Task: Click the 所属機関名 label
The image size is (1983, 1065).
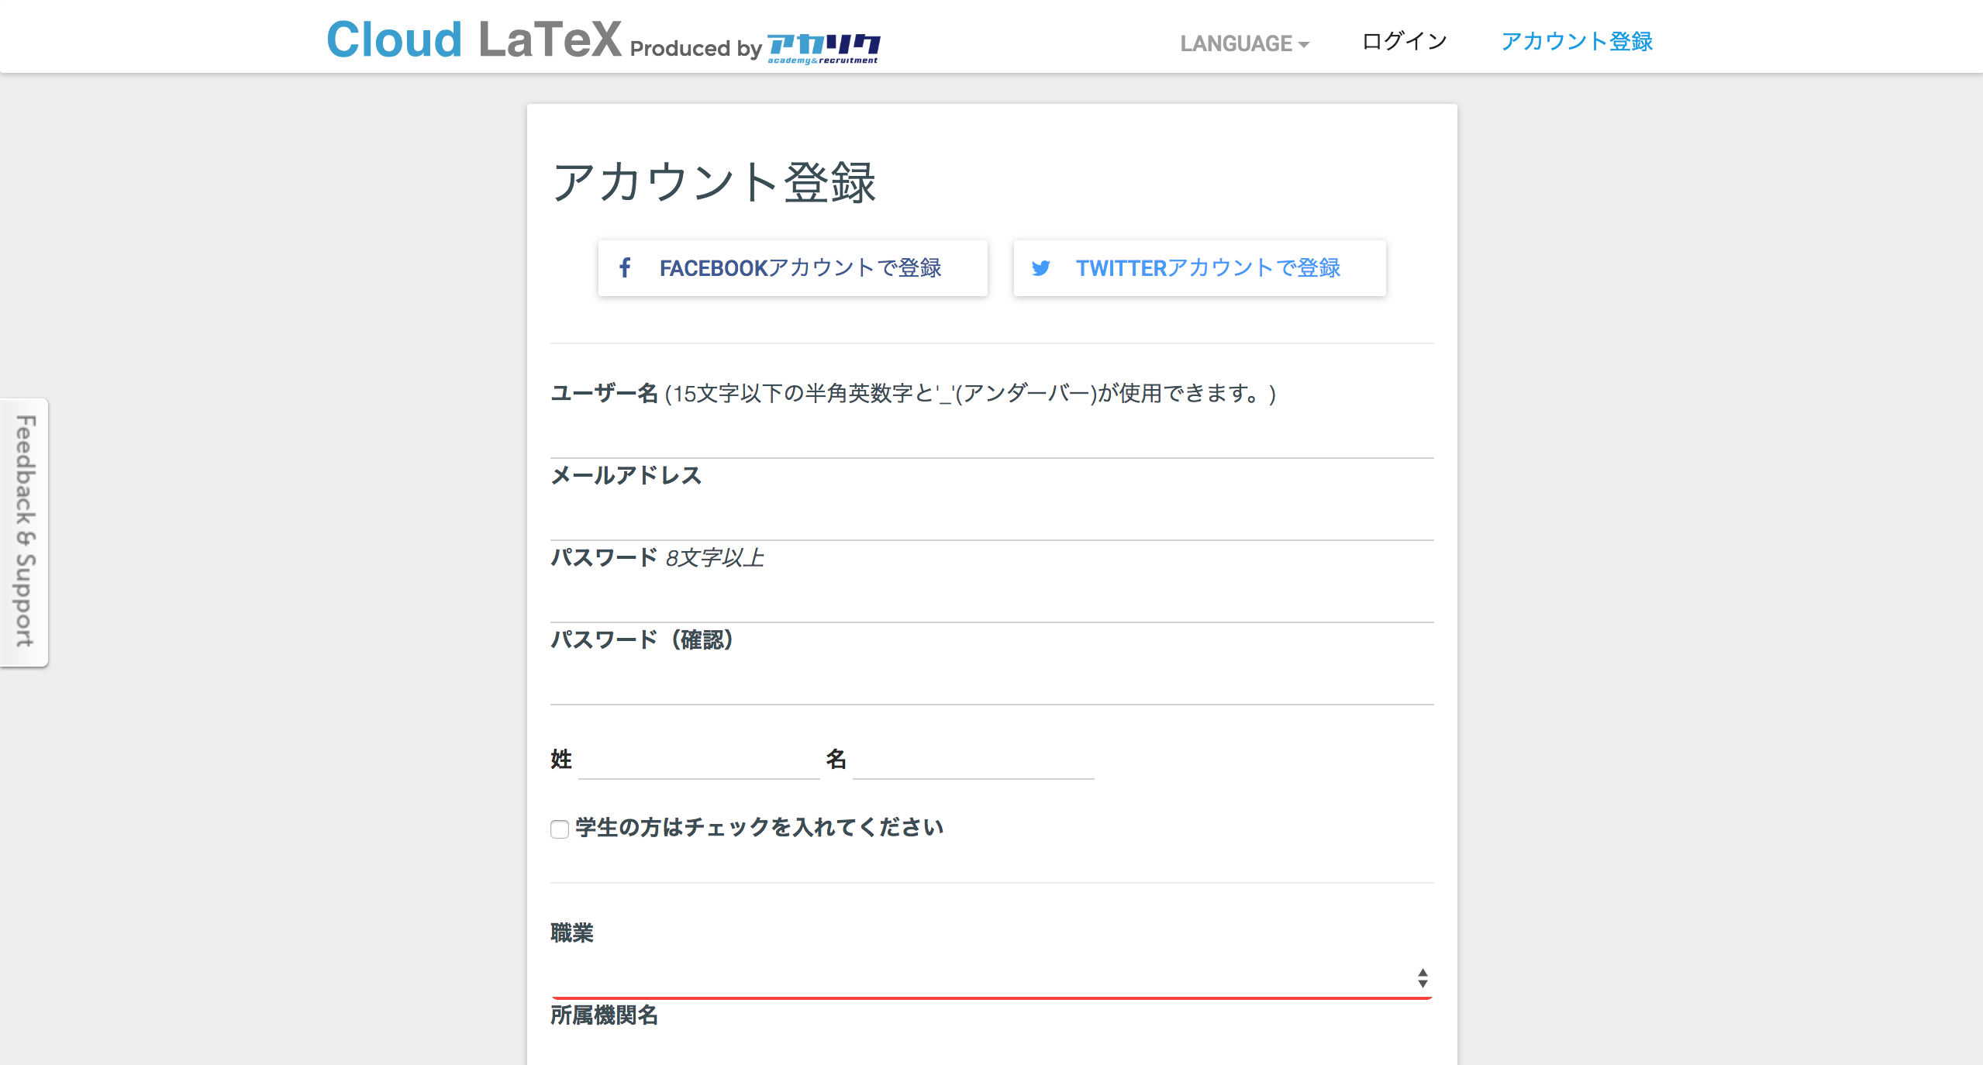Action: pos(604,1015)
